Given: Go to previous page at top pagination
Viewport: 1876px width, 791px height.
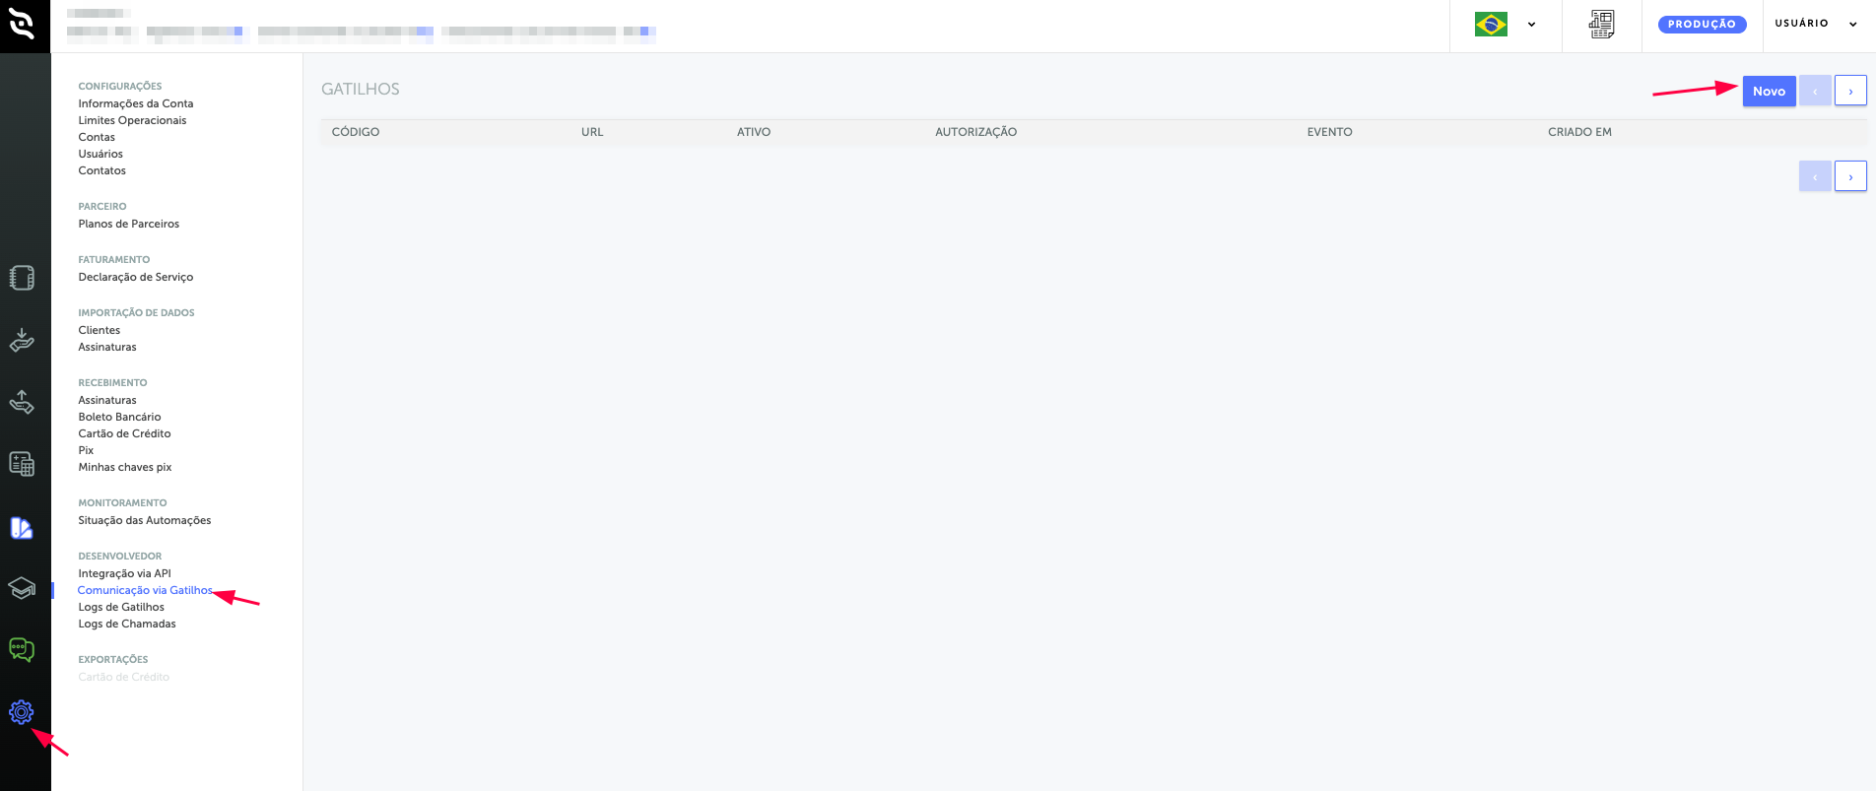Looking at the screenshot, I should coord(1815,91).
